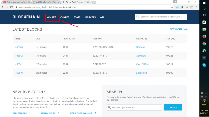Open the Bitcoin.com relayer link
The image size is (209, 117).
(142, 73)
